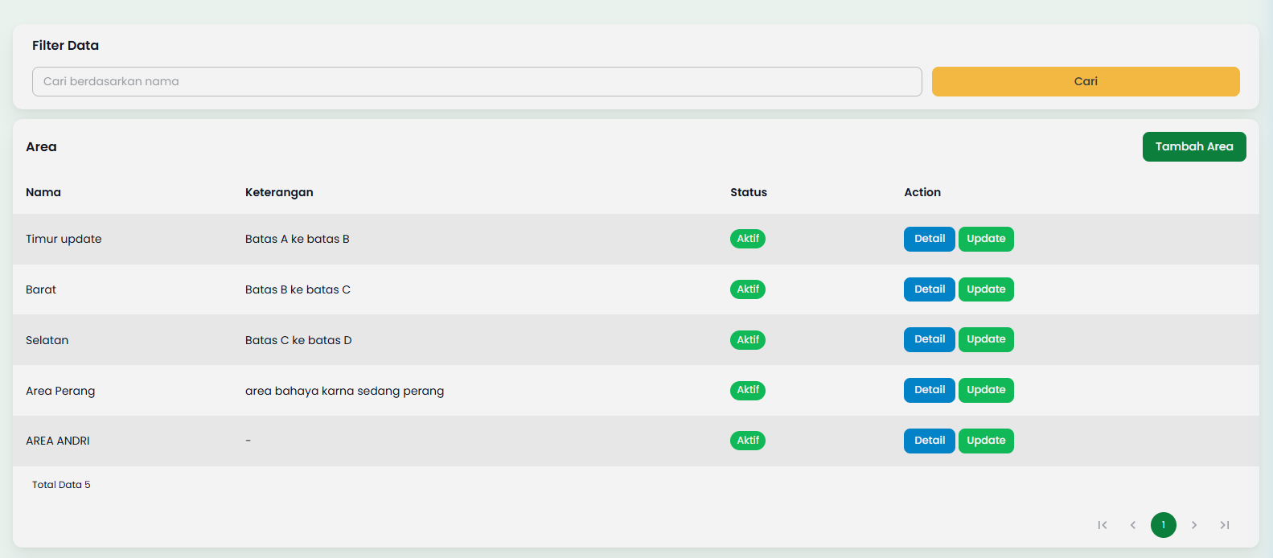Click Update for Barat row
This screenshot has width=1273, height=558.
click(986, 289)
